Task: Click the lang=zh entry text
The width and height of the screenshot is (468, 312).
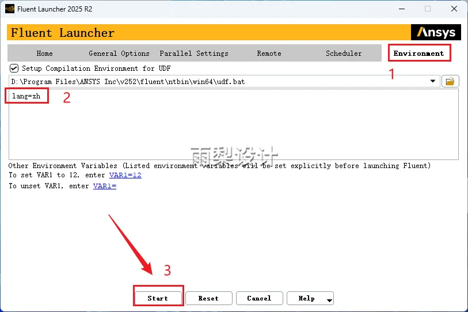Action: [26, 96]
